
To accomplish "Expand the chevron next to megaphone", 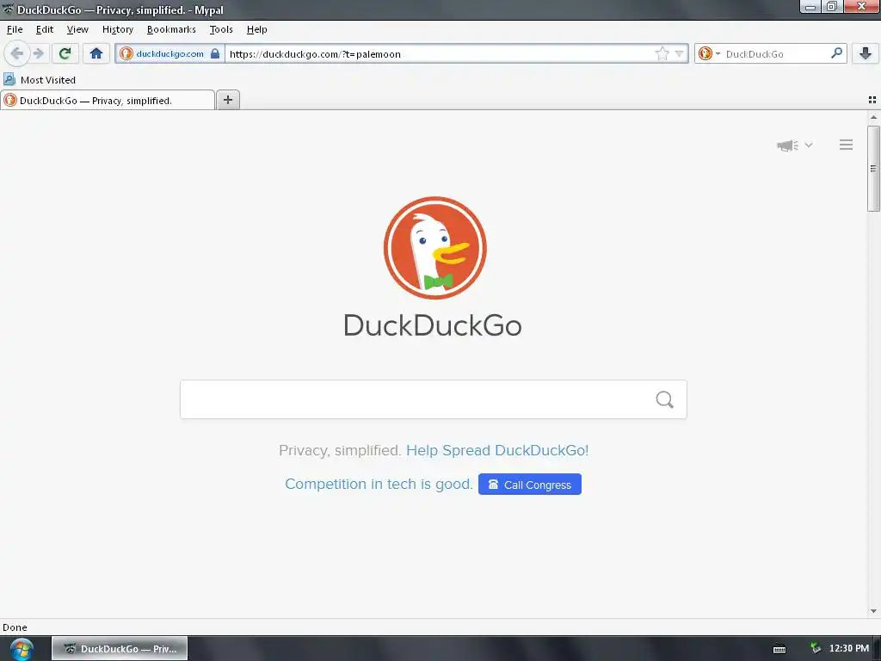I will click(x=809, y=145).
